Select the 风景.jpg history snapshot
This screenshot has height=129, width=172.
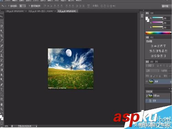(158, 96)
